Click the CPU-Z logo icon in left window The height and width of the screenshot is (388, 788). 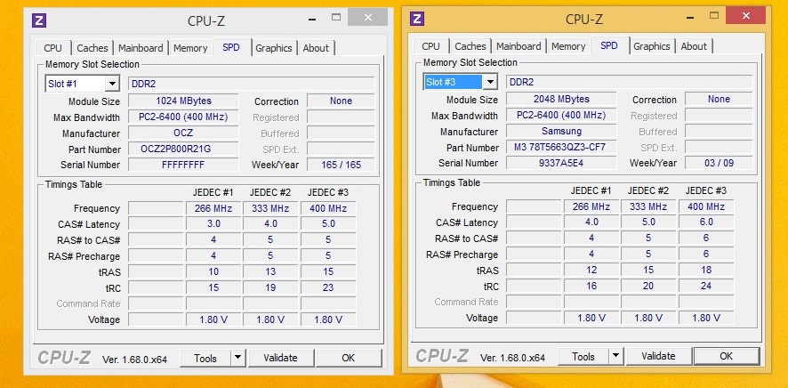point(39,20)
